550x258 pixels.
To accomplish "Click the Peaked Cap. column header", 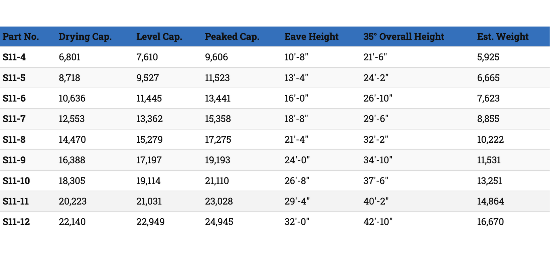I will tap(232, 37).
